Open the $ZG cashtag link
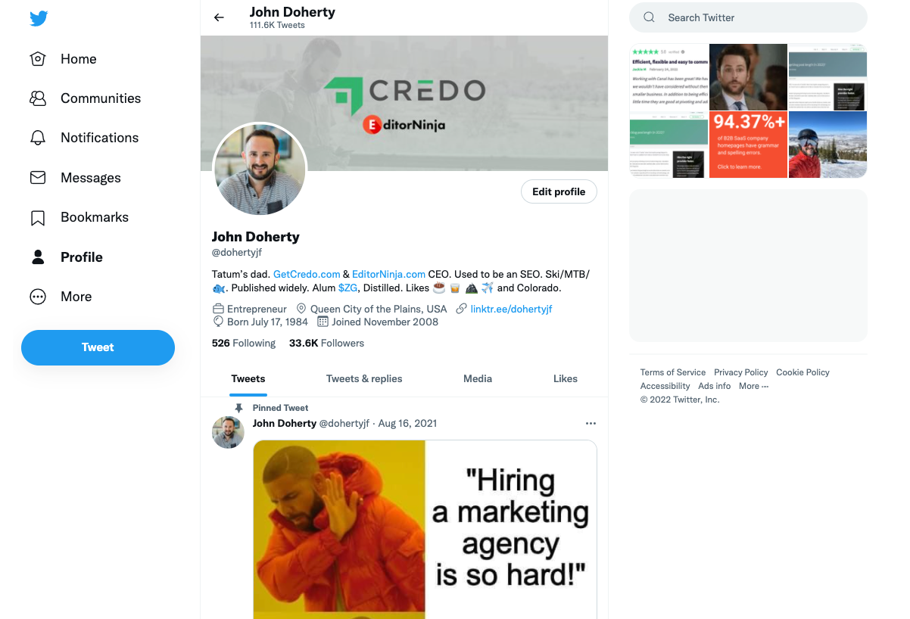910x619 pixels. pyautogui.click(x=347, y=288)
